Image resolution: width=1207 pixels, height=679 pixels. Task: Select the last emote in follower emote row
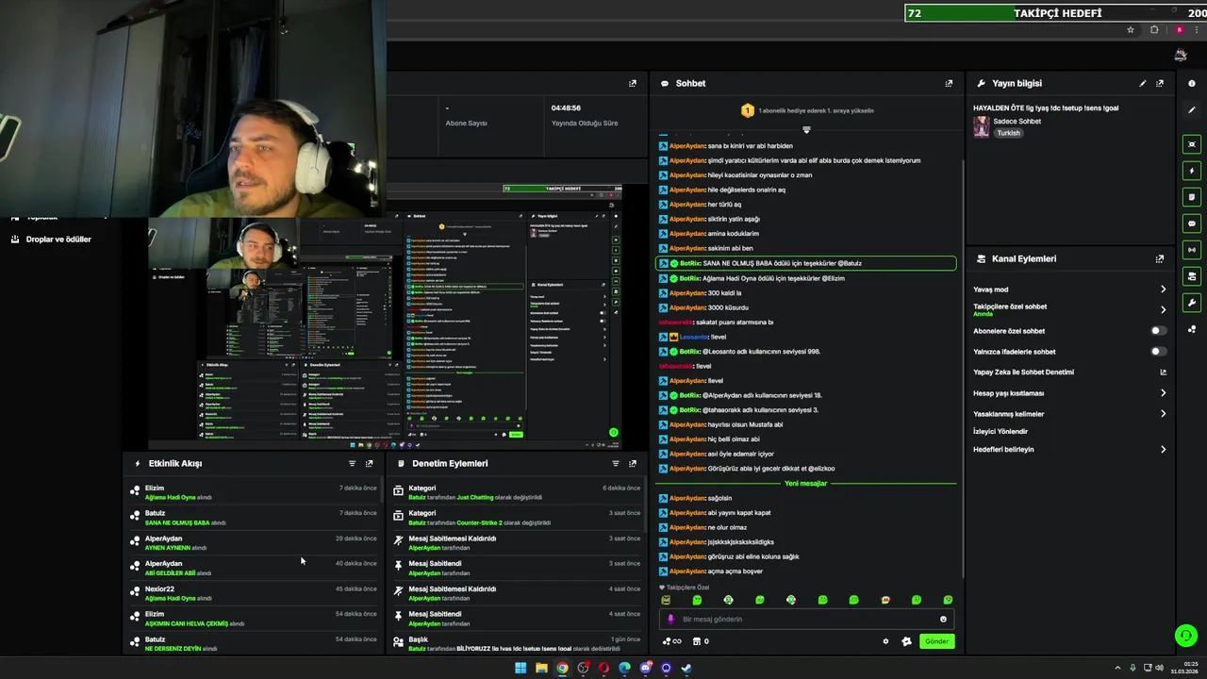(x=948, y=600)
